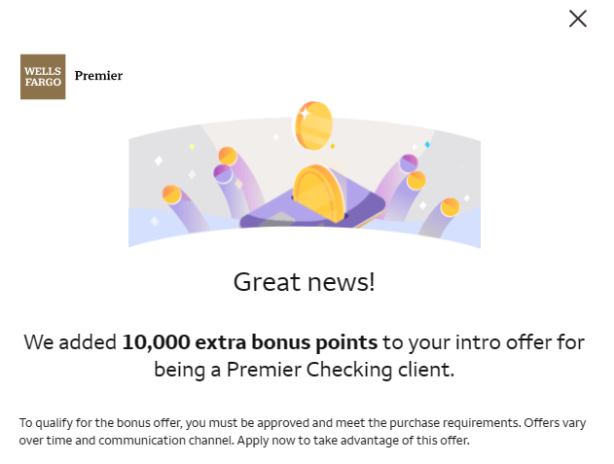Click the "intro offer" text
The height and width of the screenshot is (464, 614).
(x=483, y=342)
